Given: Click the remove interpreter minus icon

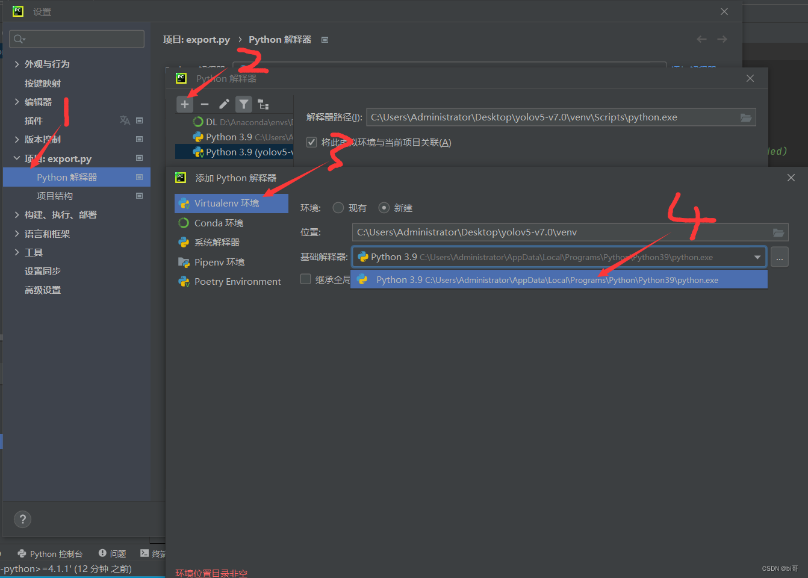Looking at the screenshot, I should coord(205,104).
